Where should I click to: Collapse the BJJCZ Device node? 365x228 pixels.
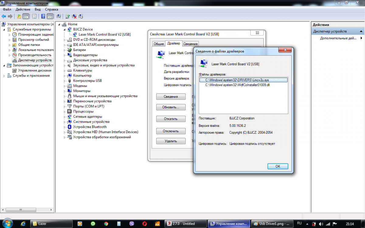click(x=65, y=29)
